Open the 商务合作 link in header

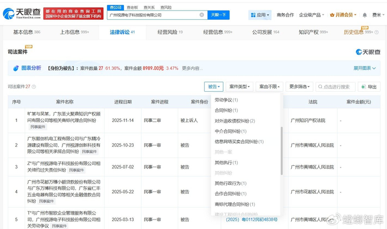coord(285,15)
